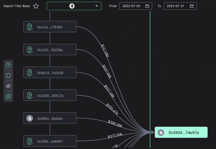The image size is (216, 149).
Task: Click the $937.39K transfer edge label
Action: 109,91
